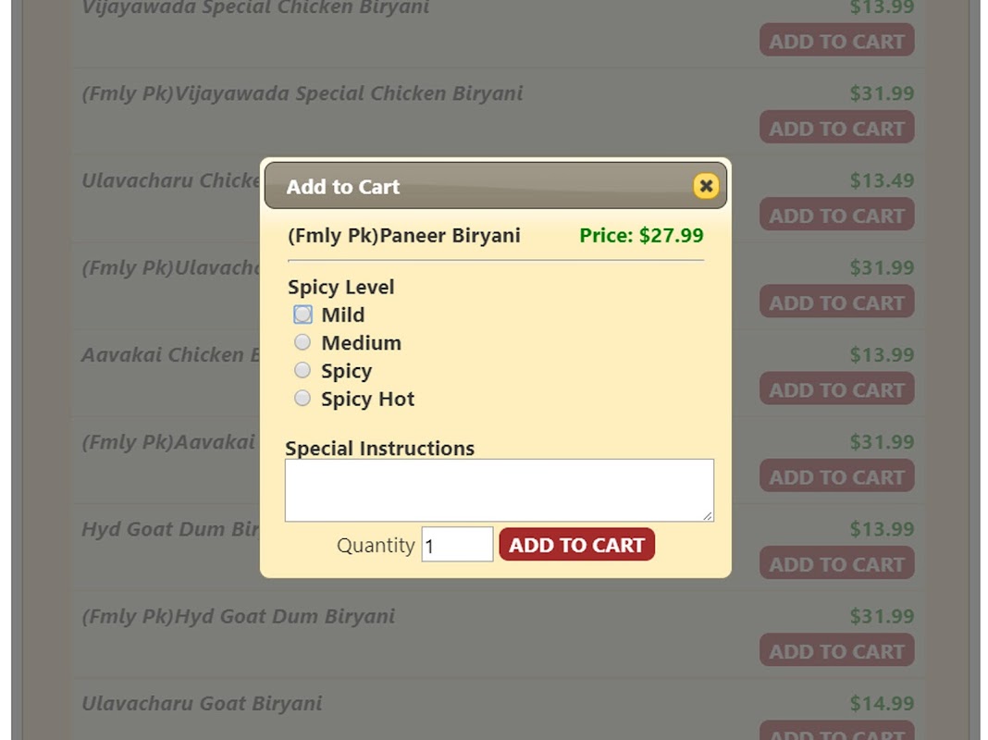Image resolution: width=988 pixels, height=740 pixels.
Task: Focus the Quantity field
Action: pyautogui.click(x=457, y=545)
